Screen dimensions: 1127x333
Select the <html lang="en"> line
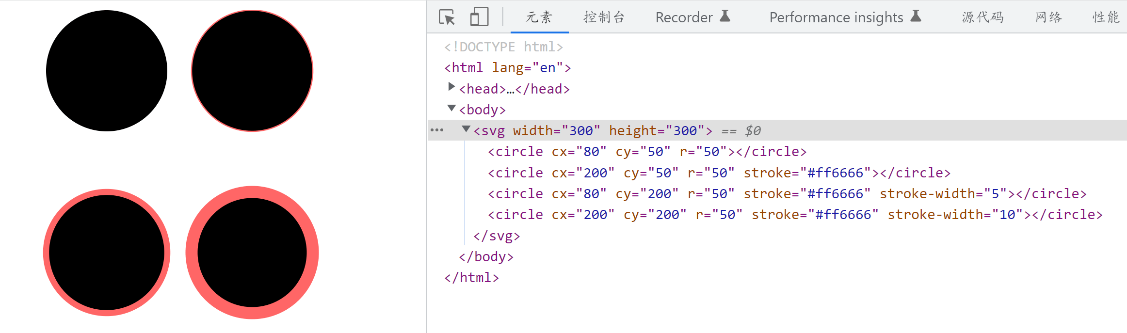[507, 68]
